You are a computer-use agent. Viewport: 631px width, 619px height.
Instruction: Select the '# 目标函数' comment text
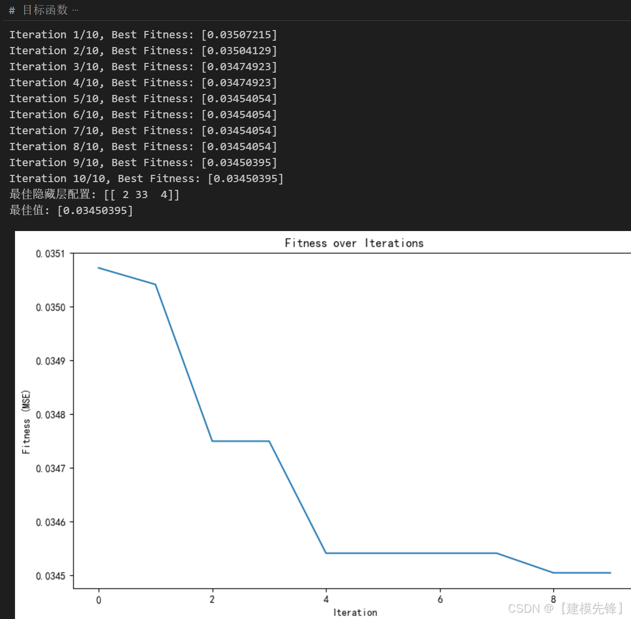39,10
